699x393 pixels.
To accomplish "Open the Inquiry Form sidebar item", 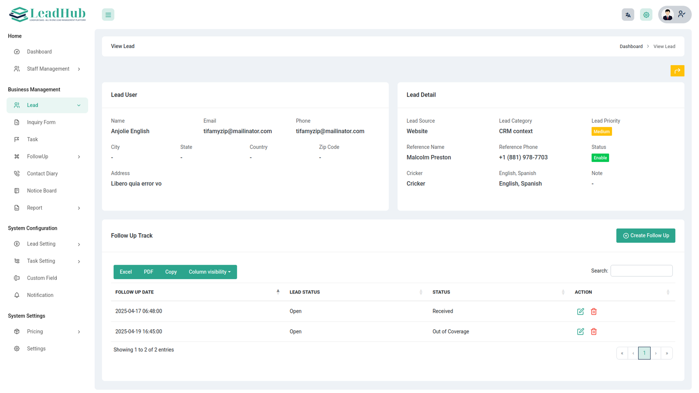I will click(41, 122).
